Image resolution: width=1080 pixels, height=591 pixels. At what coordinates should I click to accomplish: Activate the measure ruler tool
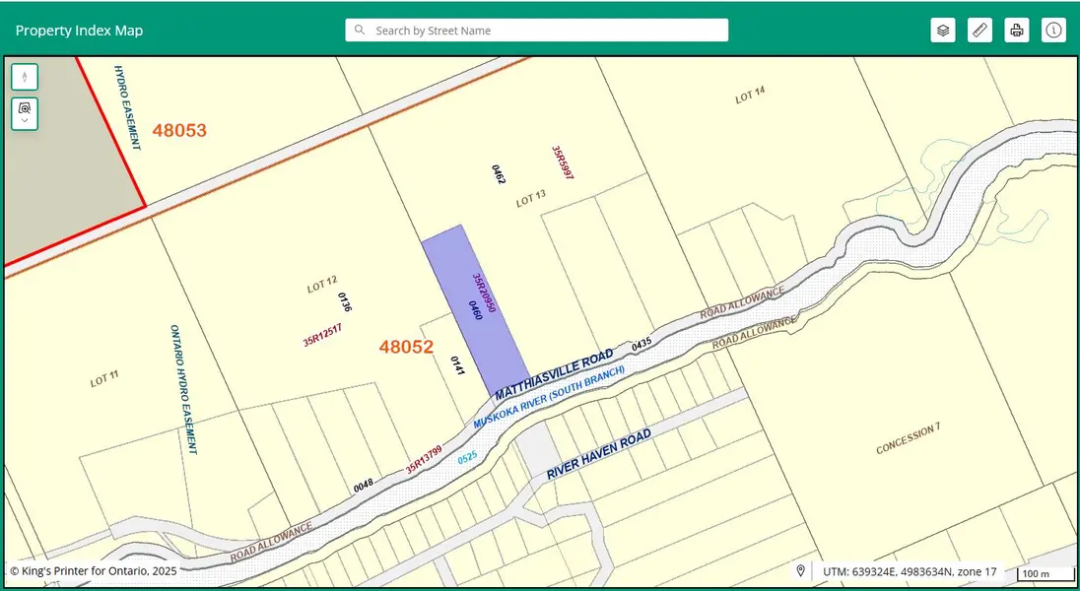[979, 31]
